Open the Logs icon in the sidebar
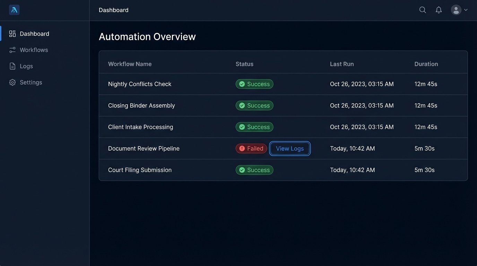Image resolution: width=477 pixels, height=266 pixels. click(12, 66)
